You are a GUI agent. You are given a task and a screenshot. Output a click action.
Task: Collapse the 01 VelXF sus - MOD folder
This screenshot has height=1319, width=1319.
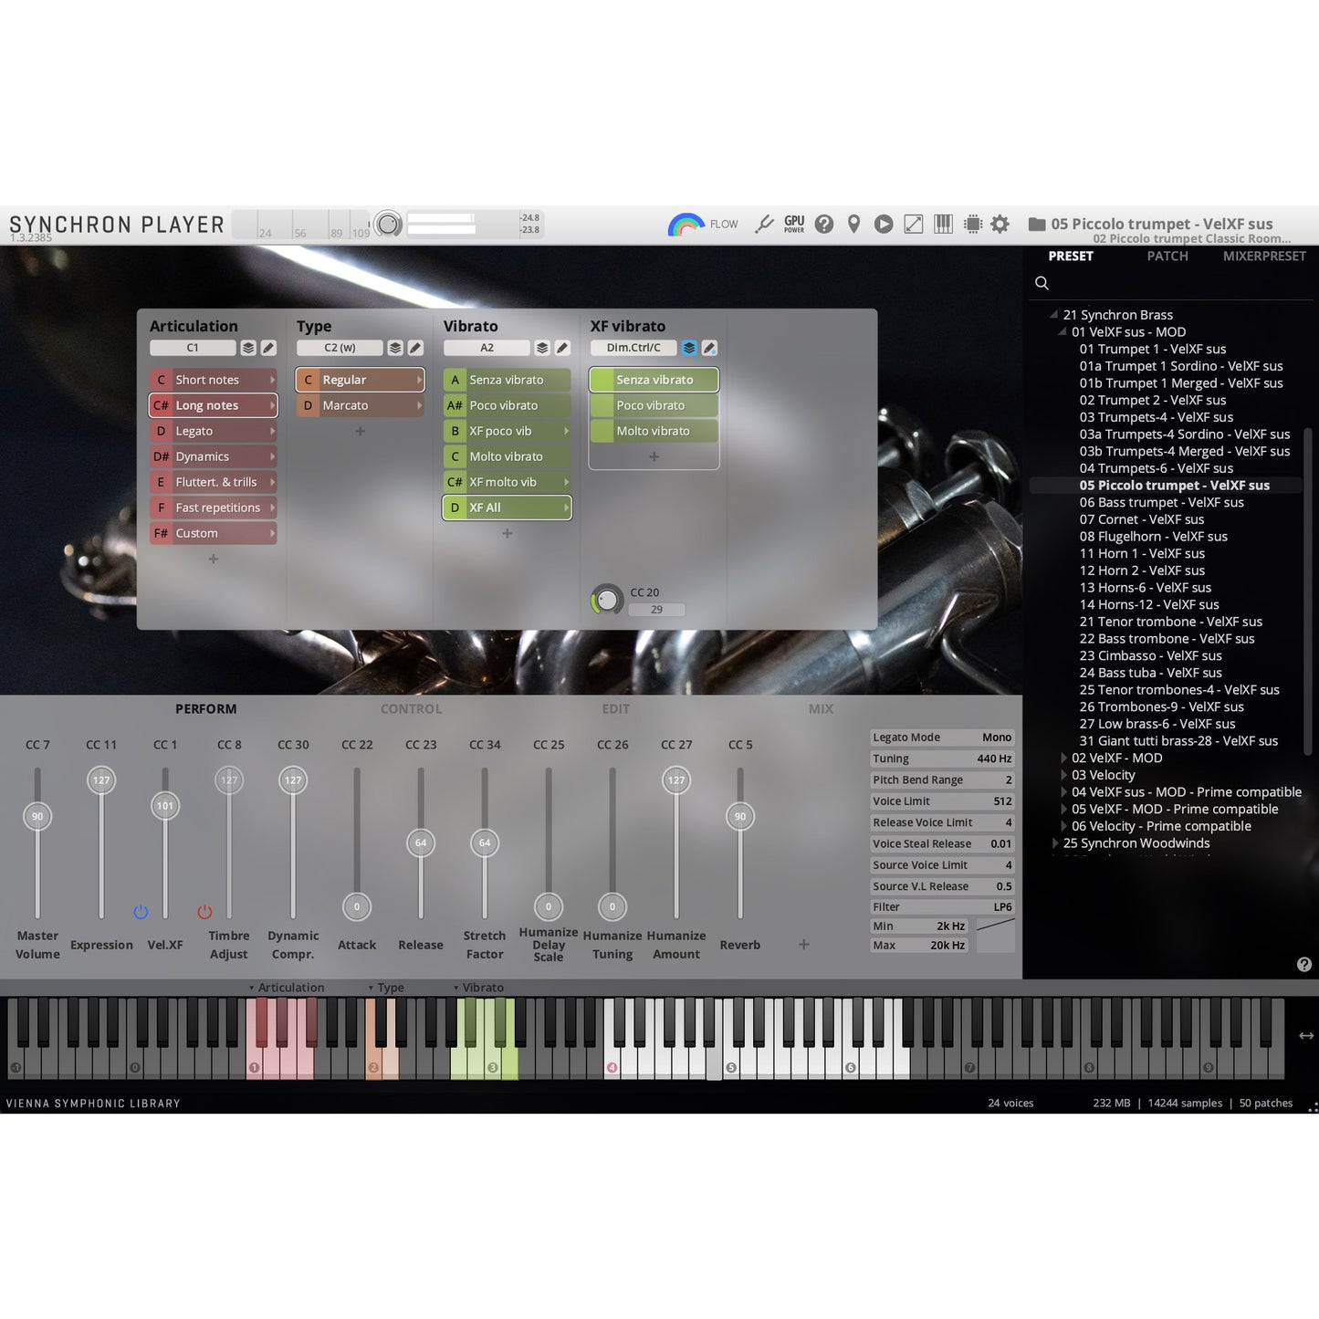click(1063, 332)
